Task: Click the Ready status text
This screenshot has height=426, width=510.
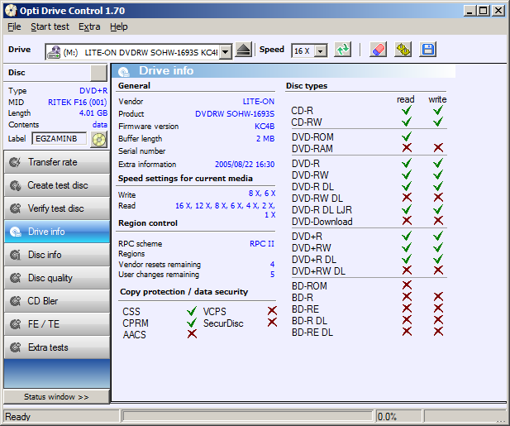Action: click(18, 417)
